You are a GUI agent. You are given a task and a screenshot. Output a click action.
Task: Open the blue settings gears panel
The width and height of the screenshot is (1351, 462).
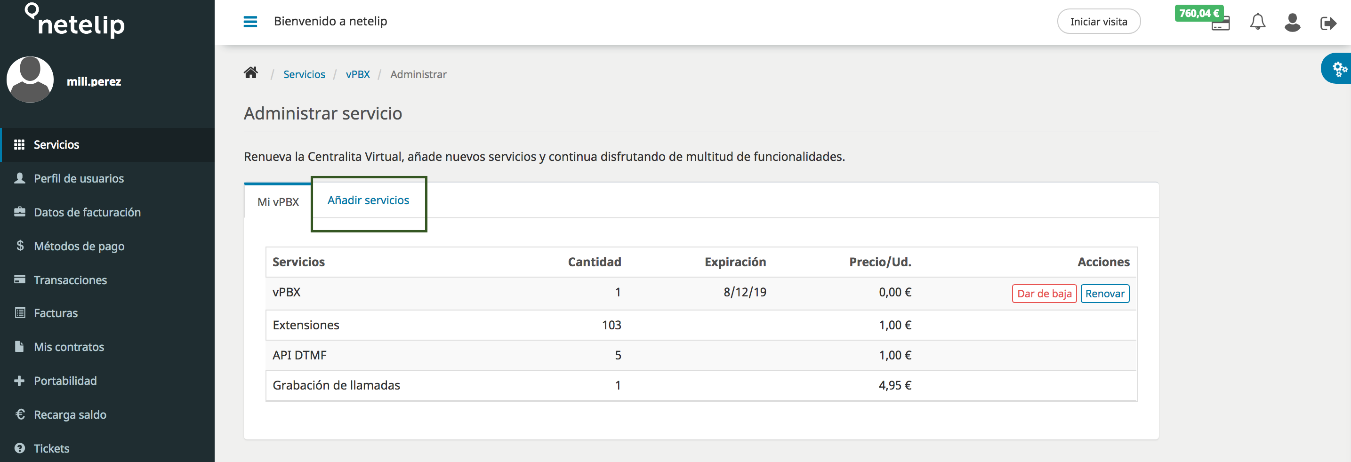tap(1338, 69)
